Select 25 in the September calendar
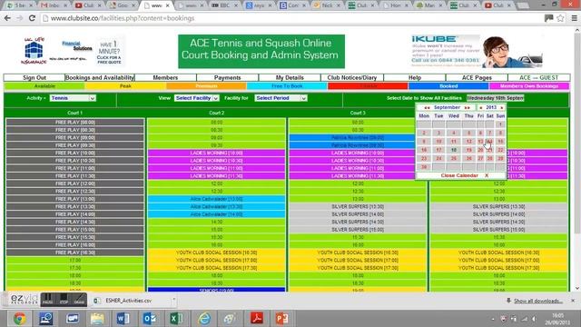This screenshot has height=327, width=581. pyautogui.click(x=454, y=159)
